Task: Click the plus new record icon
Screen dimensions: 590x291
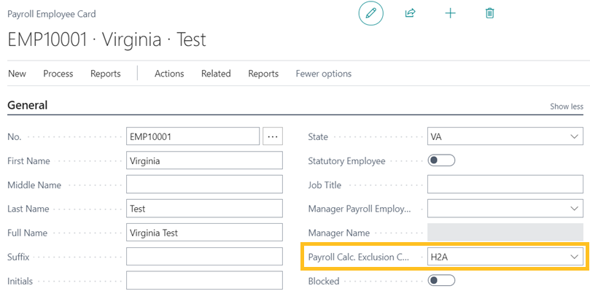Action: point(450,14)
